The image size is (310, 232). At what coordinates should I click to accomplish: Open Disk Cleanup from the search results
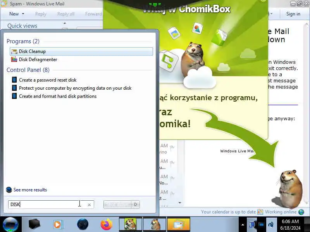tap(81, 51)
